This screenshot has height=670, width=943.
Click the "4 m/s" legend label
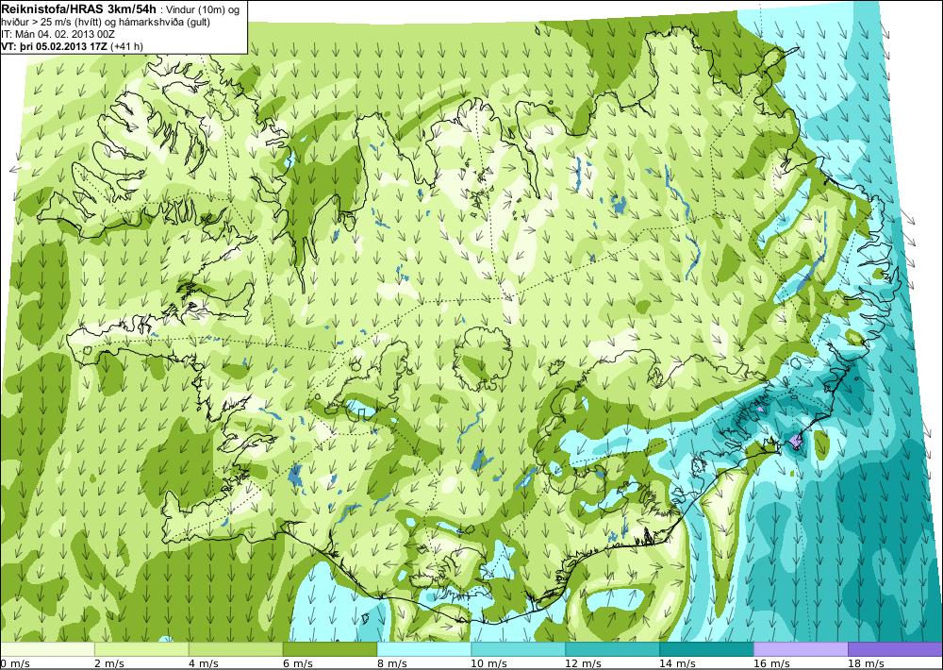[204, 663]
